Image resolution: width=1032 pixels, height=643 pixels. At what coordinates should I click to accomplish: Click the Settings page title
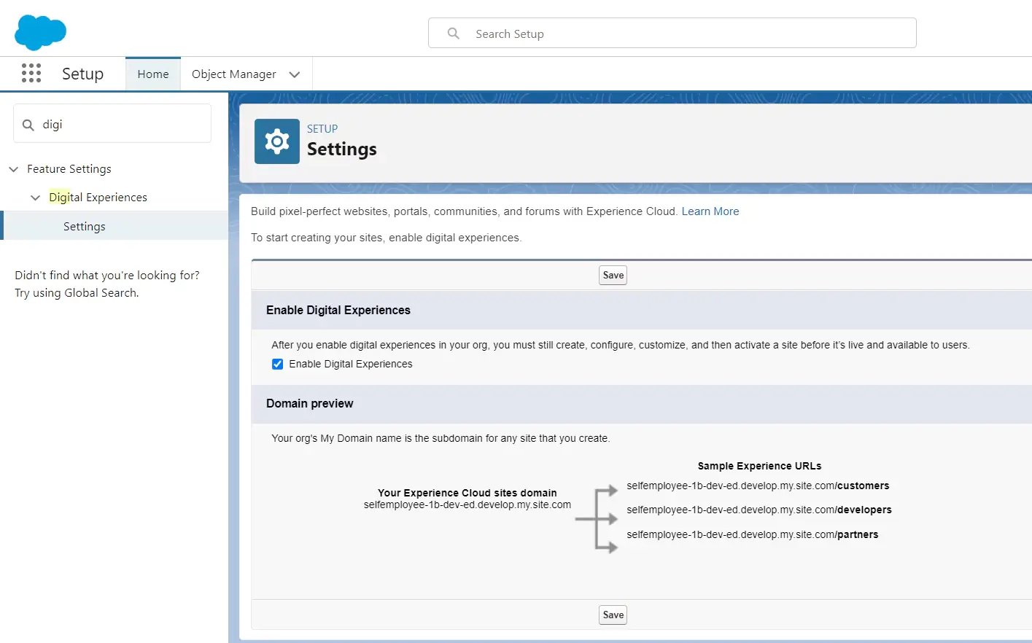click(x=342, y=149)
